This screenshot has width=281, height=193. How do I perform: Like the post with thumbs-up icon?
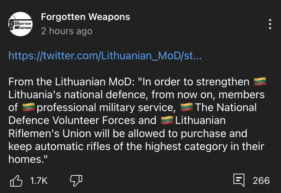pos(16,181)
